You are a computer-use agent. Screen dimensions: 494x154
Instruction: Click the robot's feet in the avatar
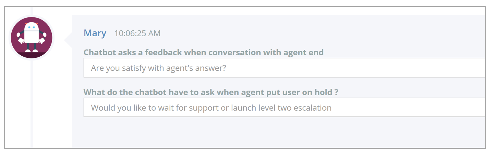point(32,51)
